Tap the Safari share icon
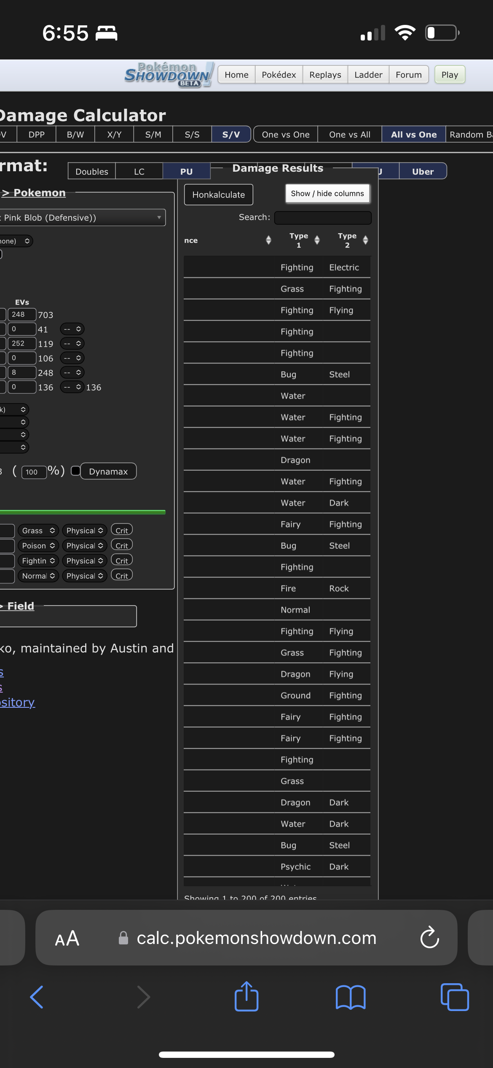493x1068 pixels. point(246,997)
